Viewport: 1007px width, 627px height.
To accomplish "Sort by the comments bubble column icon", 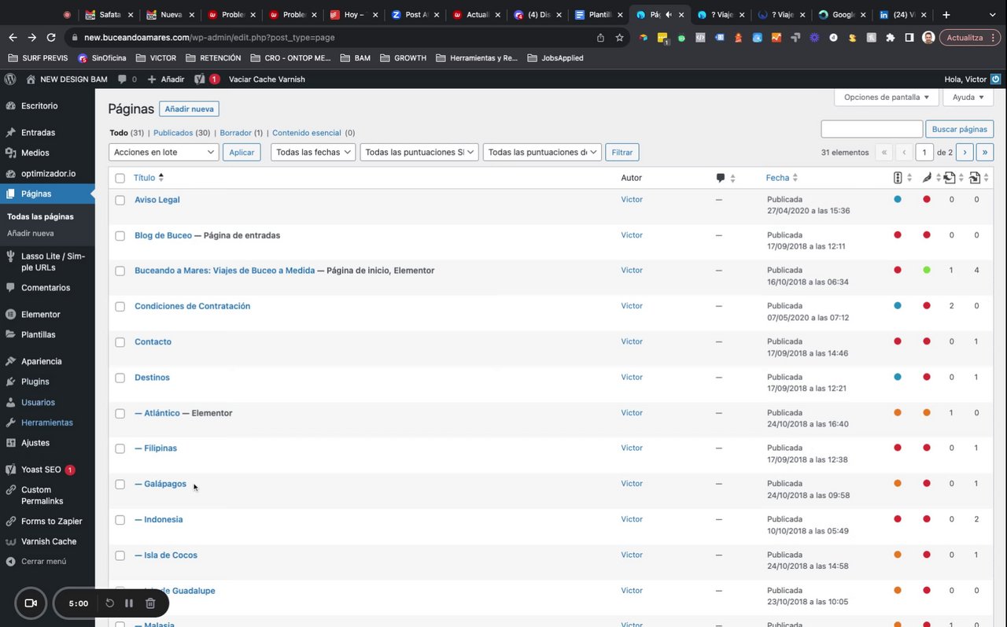I will coord(721,179).
